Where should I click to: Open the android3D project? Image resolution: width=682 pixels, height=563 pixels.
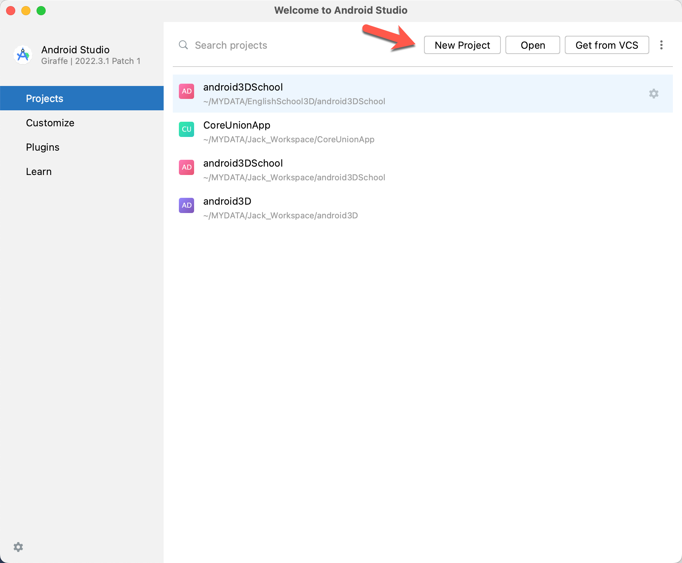[422, 208]
